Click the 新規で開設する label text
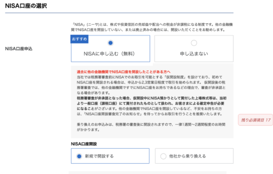The height and width of the screenshot is (174, 273). 100,156
